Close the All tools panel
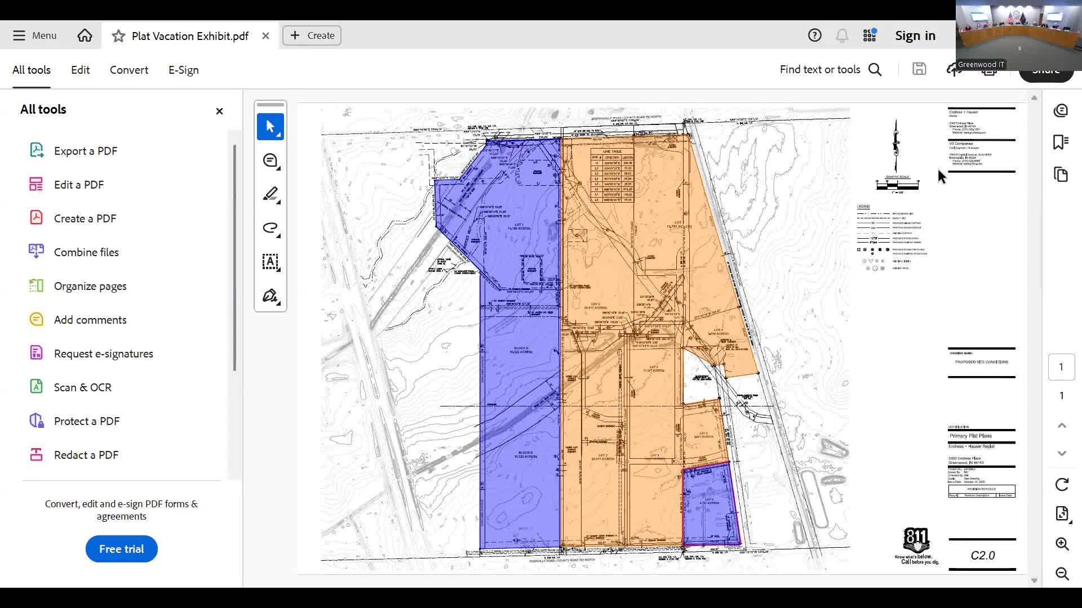The image size is (1082, 608). [x=219, y=111]
